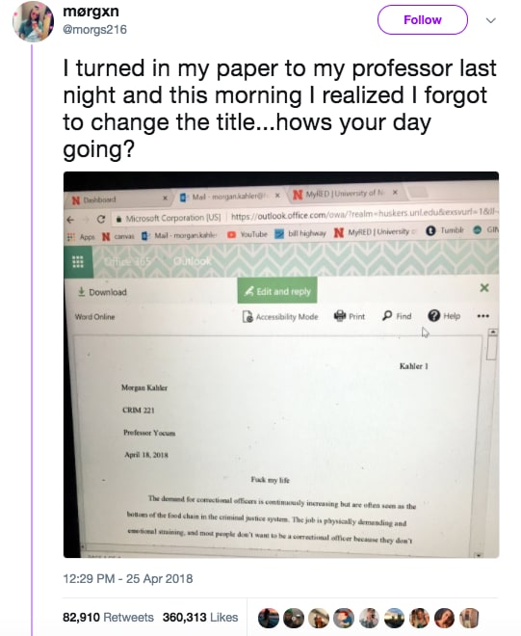
Task: Click the Office 365 app launcher grid icon
Action: coord(78,261)
